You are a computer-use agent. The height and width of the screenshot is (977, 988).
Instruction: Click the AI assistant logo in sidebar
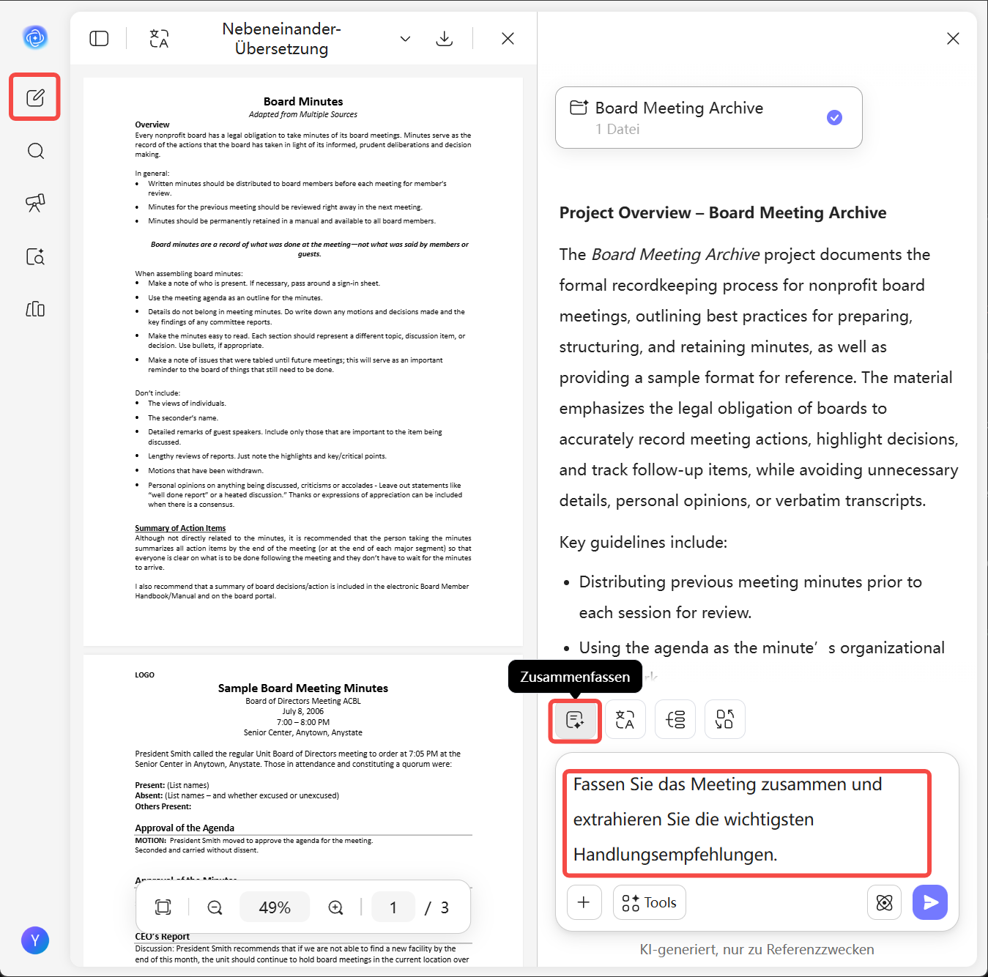pos(35,37)
